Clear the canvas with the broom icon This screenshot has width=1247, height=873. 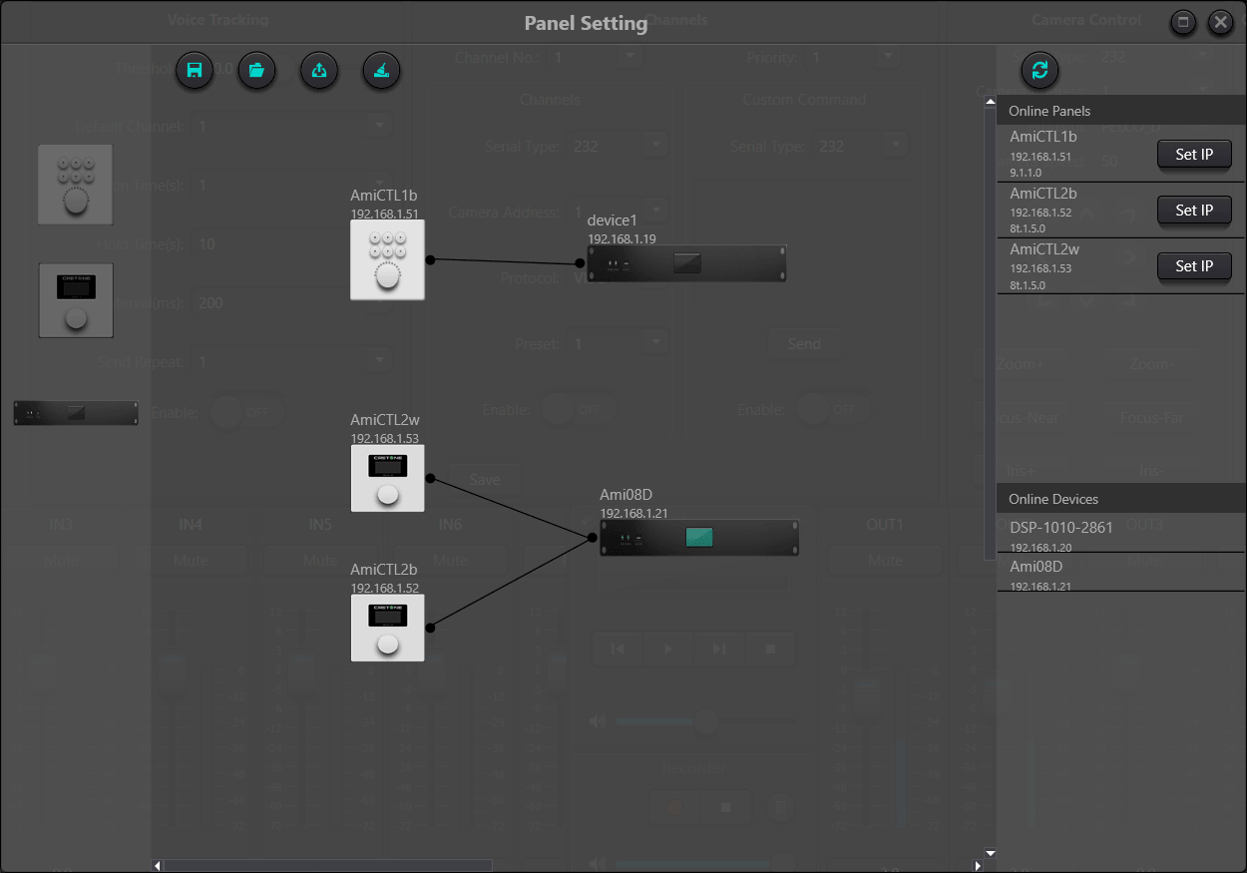(x=381, y=71)
